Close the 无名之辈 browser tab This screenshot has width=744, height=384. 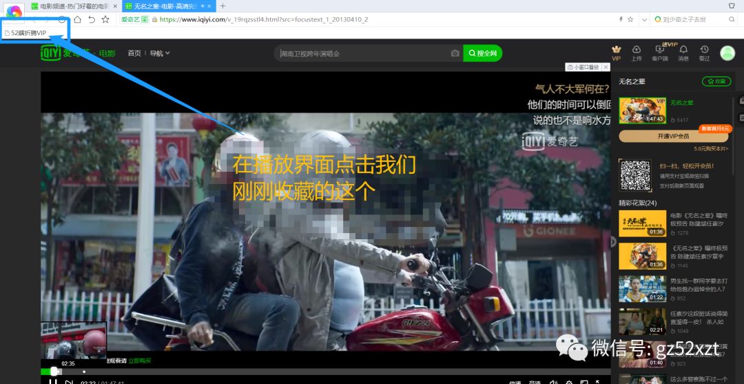tap(210, 6)
